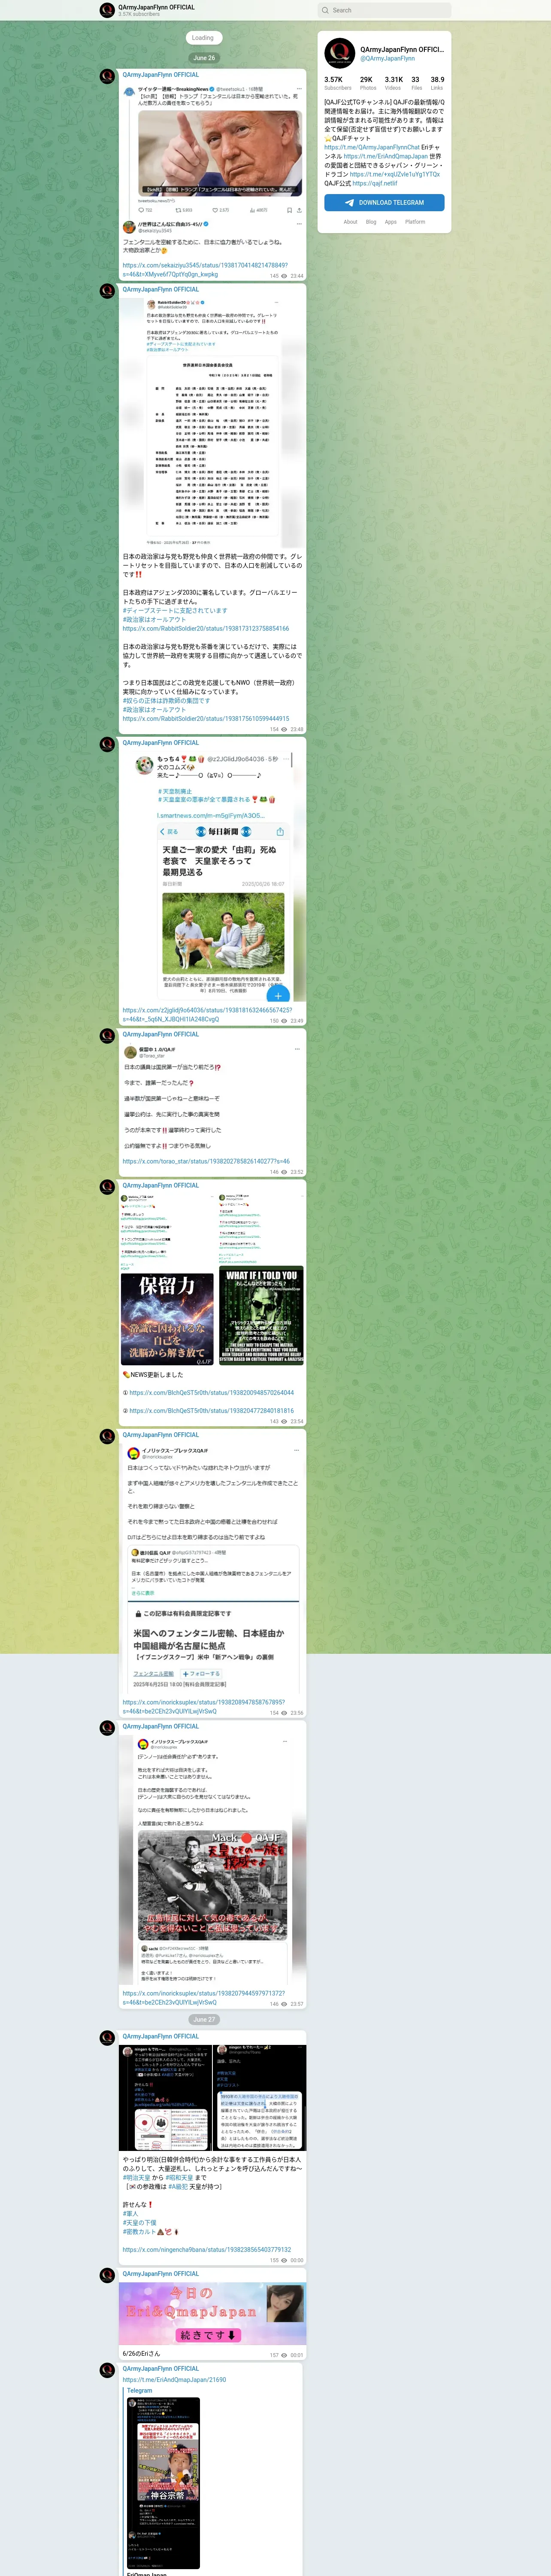This screenshot has width=551, height=2576.
Task: Click avatar beside the Trump tweet post
Action: [x=107, y=76]
